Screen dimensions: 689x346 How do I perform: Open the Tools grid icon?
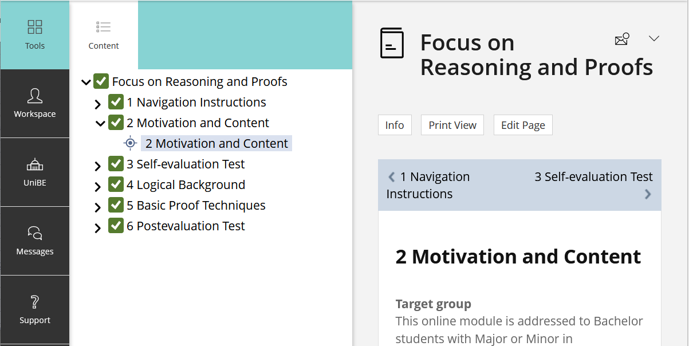coord(35,27)
